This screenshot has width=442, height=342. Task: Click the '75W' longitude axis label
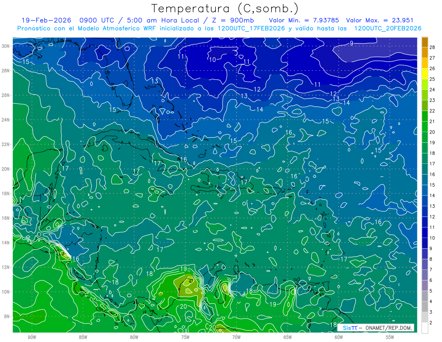point(185,338)
